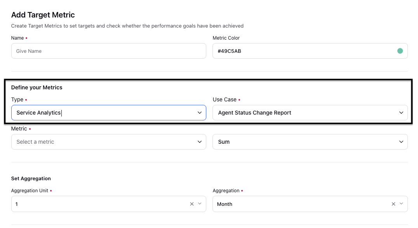This screenshot has width=418, height=228.
Task: Open the Sum aggregation function dropdown
Action: click(x=310, y=142)
